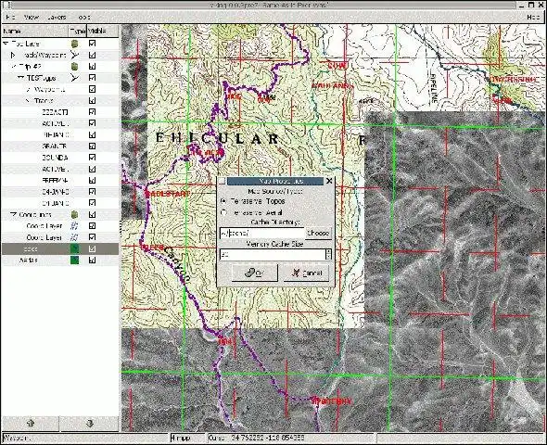Open the Layers menu
Screen dimensions: 547x445
click(57, 17)
